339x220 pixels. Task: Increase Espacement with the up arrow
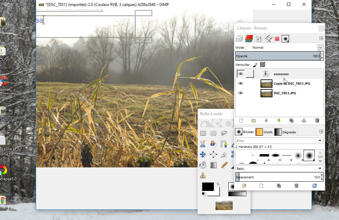click(322, 175)
